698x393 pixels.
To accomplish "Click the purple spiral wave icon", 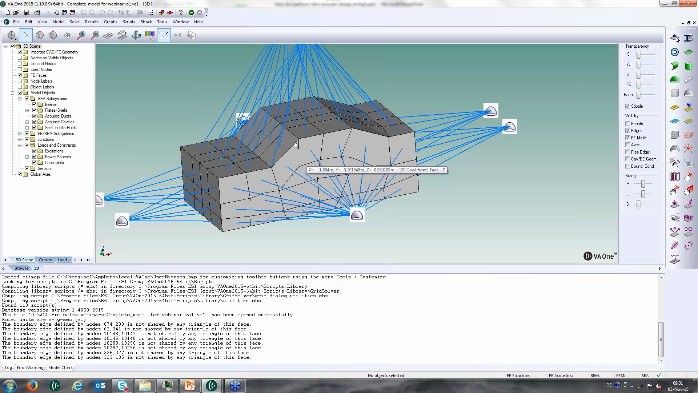I will pos(688,246).
